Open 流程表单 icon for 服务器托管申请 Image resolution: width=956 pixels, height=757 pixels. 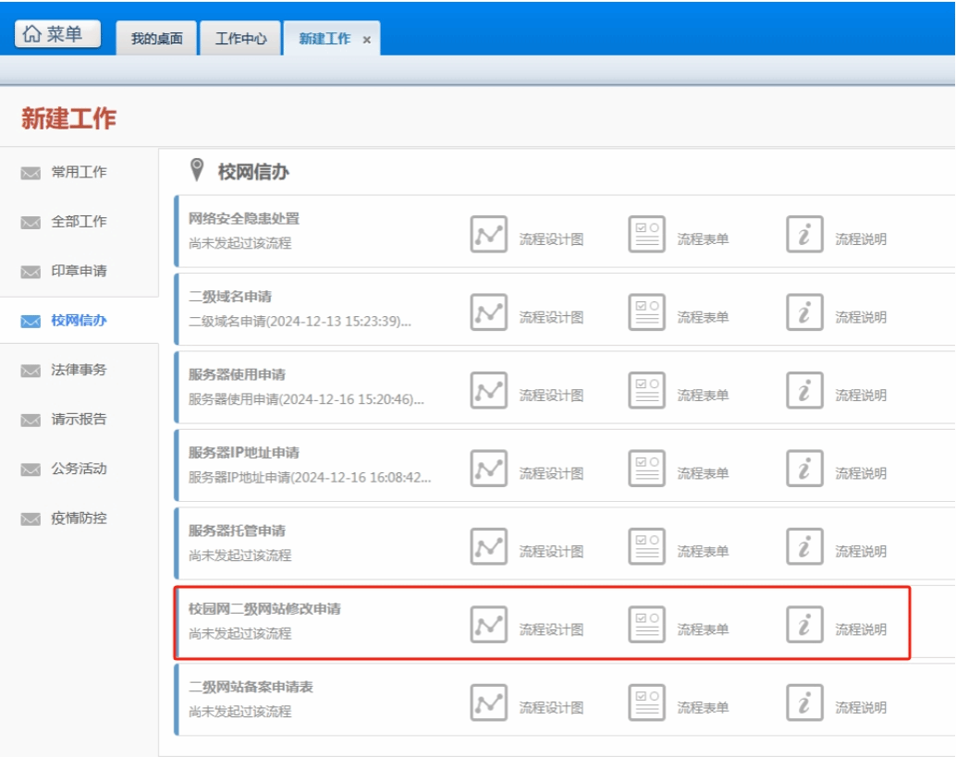pos(646,546)
